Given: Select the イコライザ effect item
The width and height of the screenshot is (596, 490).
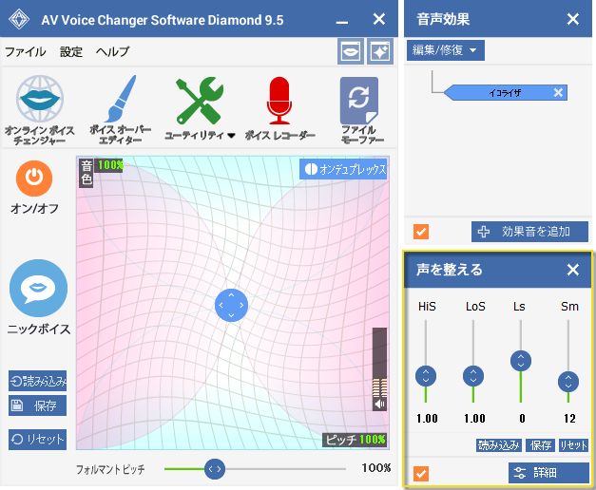Looking at the screenshot, I should 506,93.
